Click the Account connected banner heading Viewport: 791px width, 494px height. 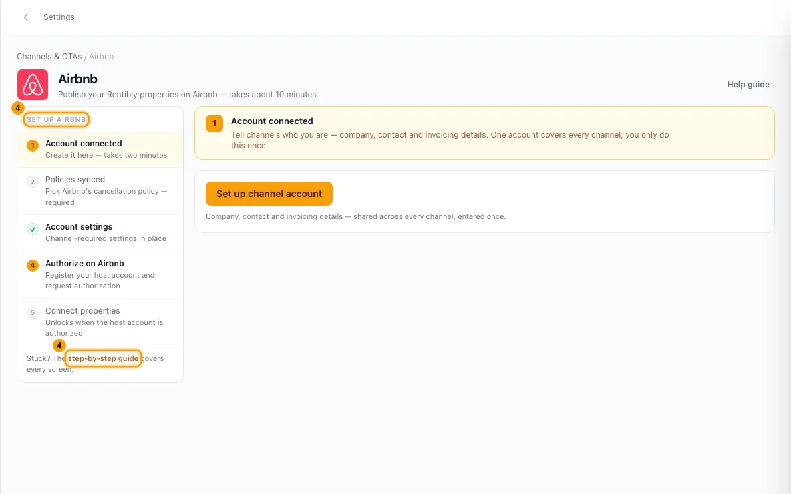pos(272,121)
